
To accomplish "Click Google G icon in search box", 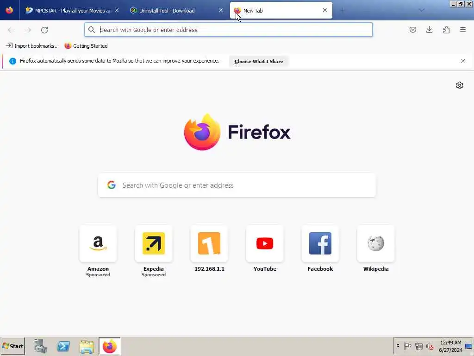I will click(112, 185).
